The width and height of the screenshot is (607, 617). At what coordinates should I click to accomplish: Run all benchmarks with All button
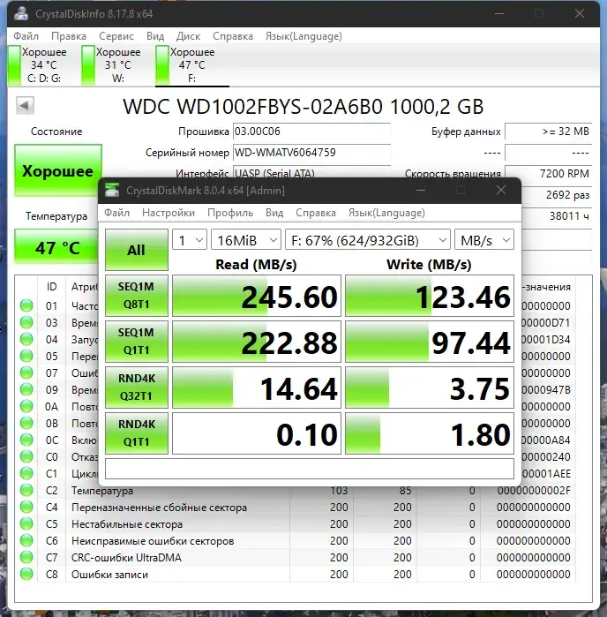(x=137, y=250)
